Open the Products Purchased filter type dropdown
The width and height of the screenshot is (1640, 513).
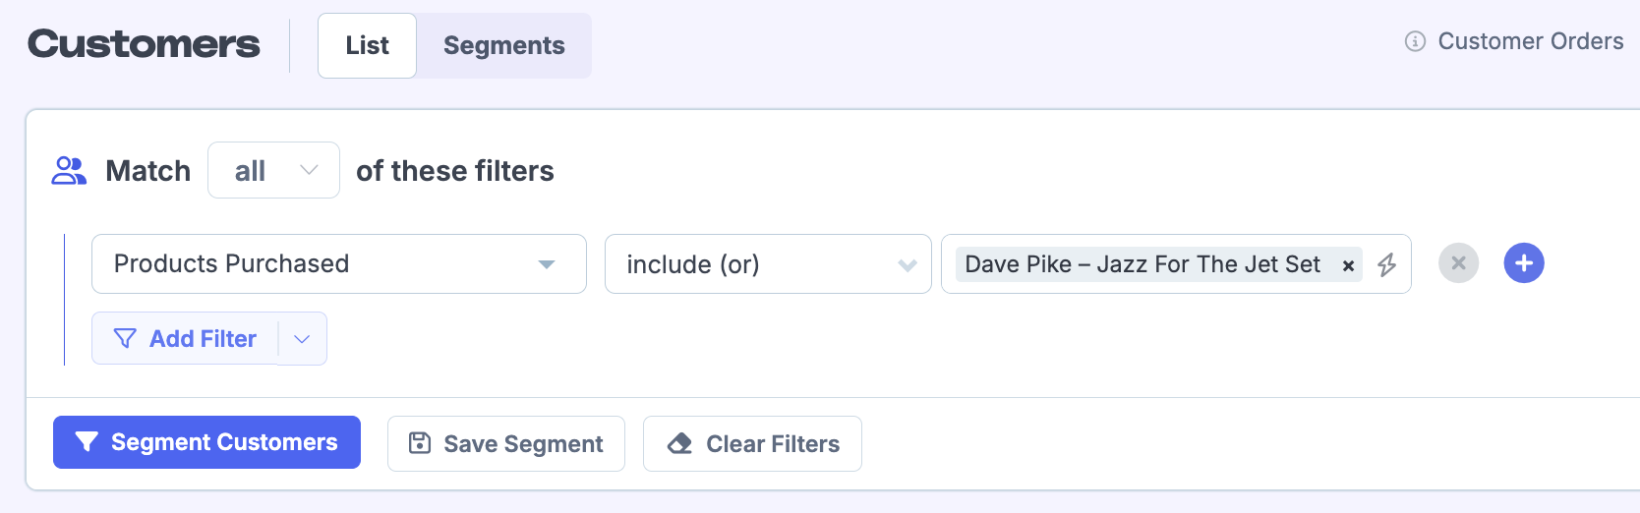[338, 264]
